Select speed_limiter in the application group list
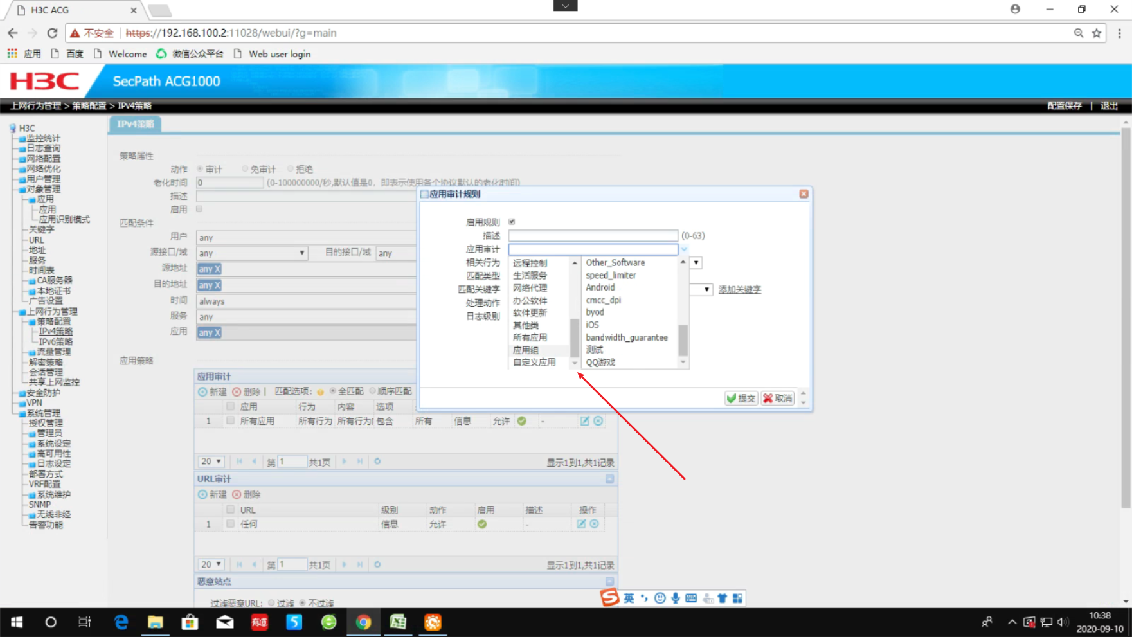This screenshot has width=1132, height=637. [x=611, y=275]
